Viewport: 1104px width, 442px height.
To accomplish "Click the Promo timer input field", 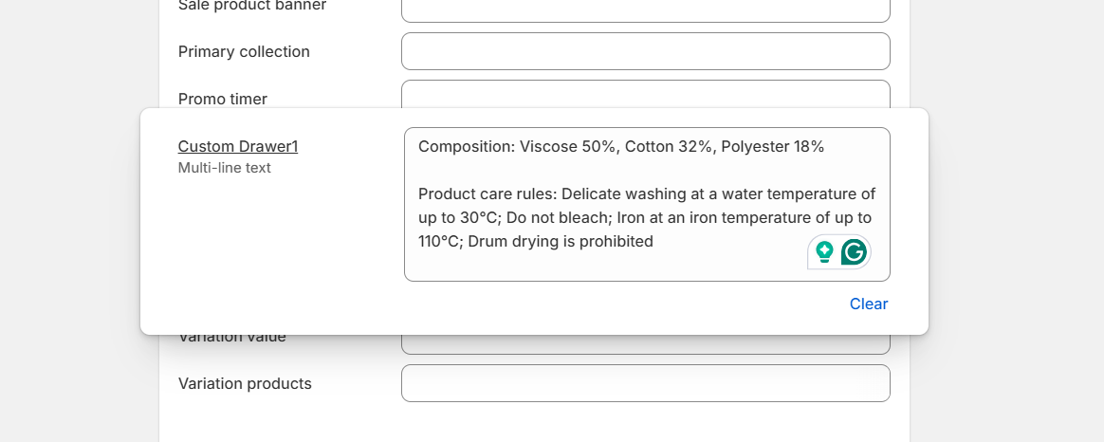I will click(x=645, y=94).
